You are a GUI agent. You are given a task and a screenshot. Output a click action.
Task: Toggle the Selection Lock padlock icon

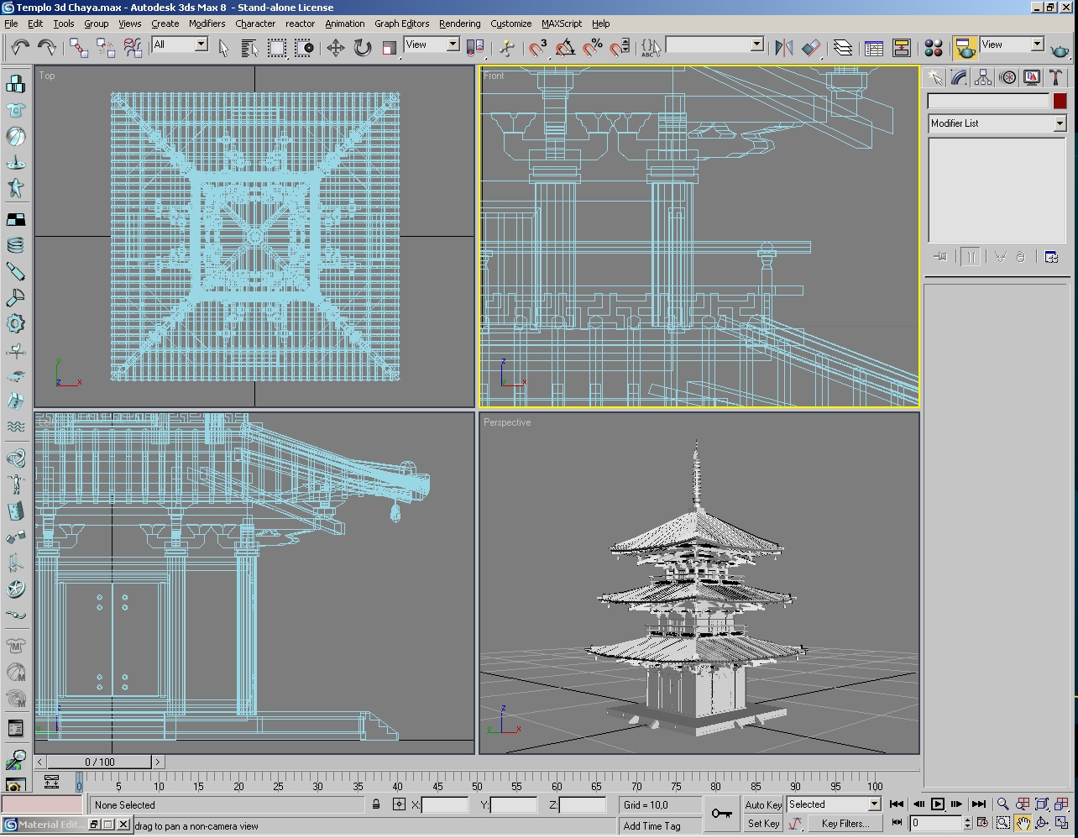click(x=376, y=804)
